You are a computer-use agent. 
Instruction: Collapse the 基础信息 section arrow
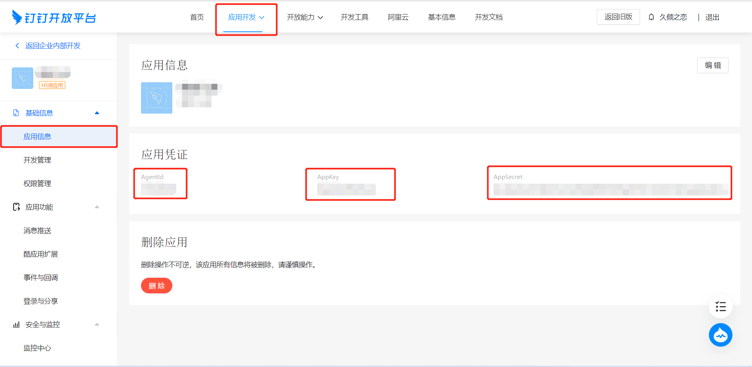[97, 113]
